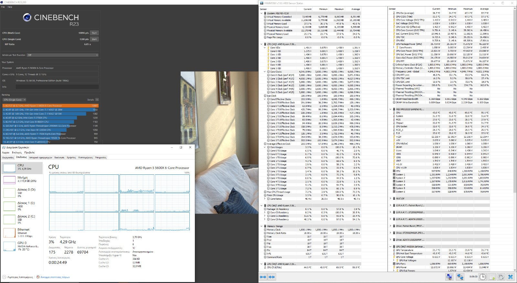Open the Cinebench Help menu

10,7
